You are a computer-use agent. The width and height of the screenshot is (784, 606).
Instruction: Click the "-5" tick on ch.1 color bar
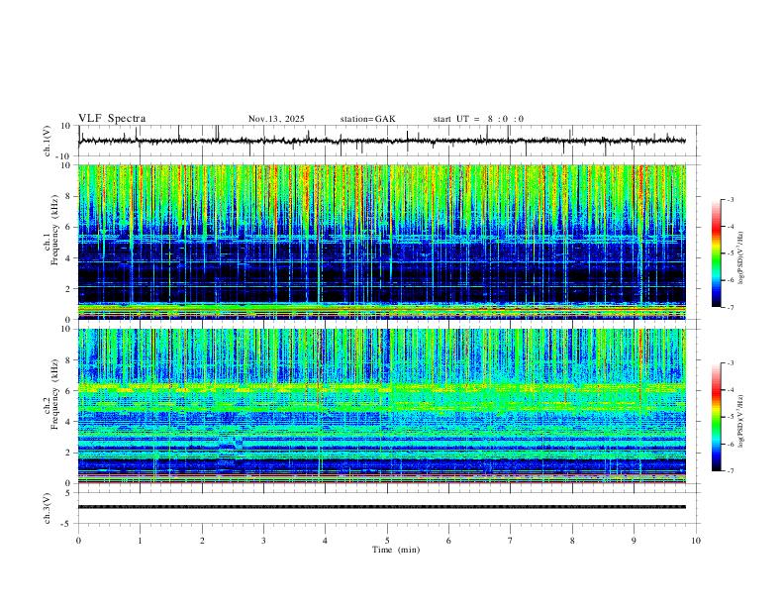point(730,253)
